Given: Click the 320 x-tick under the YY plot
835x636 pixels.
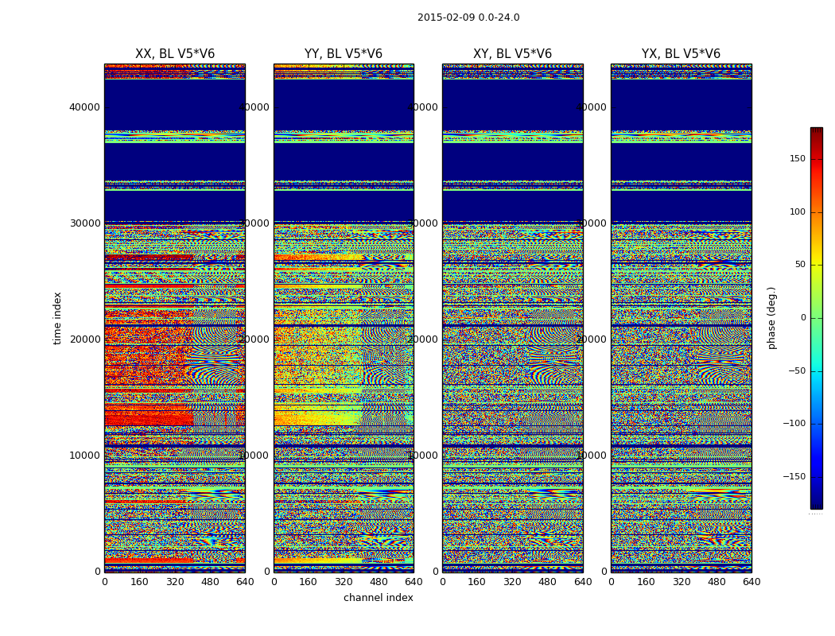Looking at the screenshot, I should (344, 582).
